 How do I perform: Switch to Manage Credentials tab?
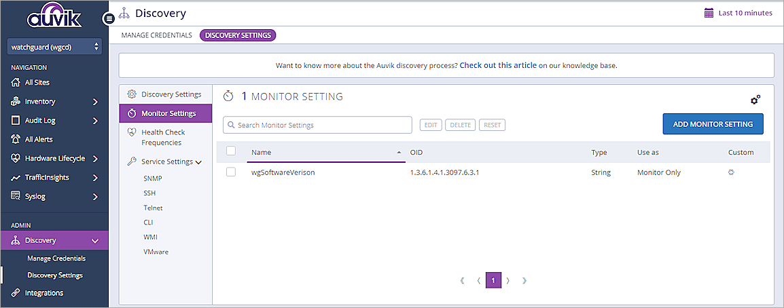[156, 35]
